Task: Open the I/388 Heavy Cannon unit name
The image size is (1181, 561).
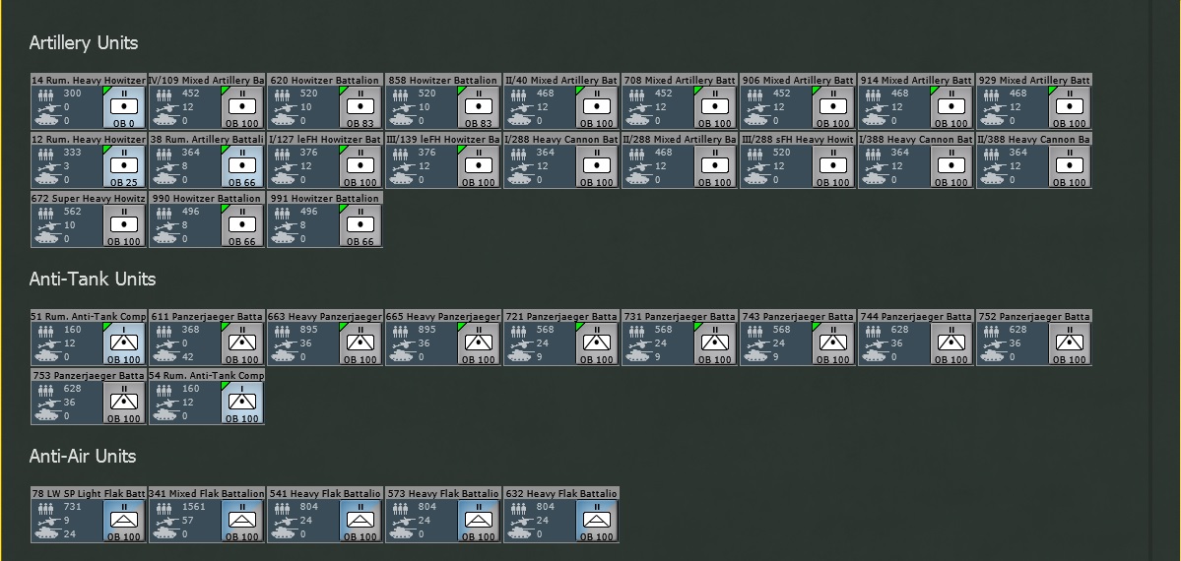Action: [916, 140]
